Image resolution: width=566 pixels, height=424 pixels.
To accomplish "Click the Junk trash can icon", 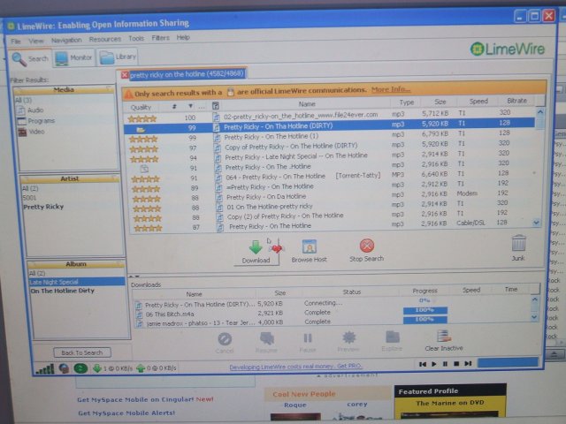I will 518,243.
